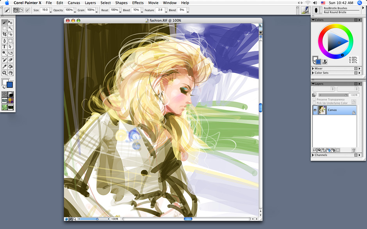Viewport: 367px width, 229px height.
Task: Open the brush variant selector dropdown
Action: pos(317,10)
